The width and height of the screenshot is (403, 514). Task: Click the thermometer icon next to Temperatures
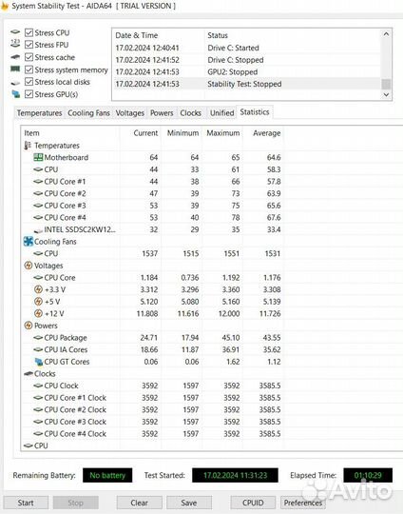tap(28, 146)
